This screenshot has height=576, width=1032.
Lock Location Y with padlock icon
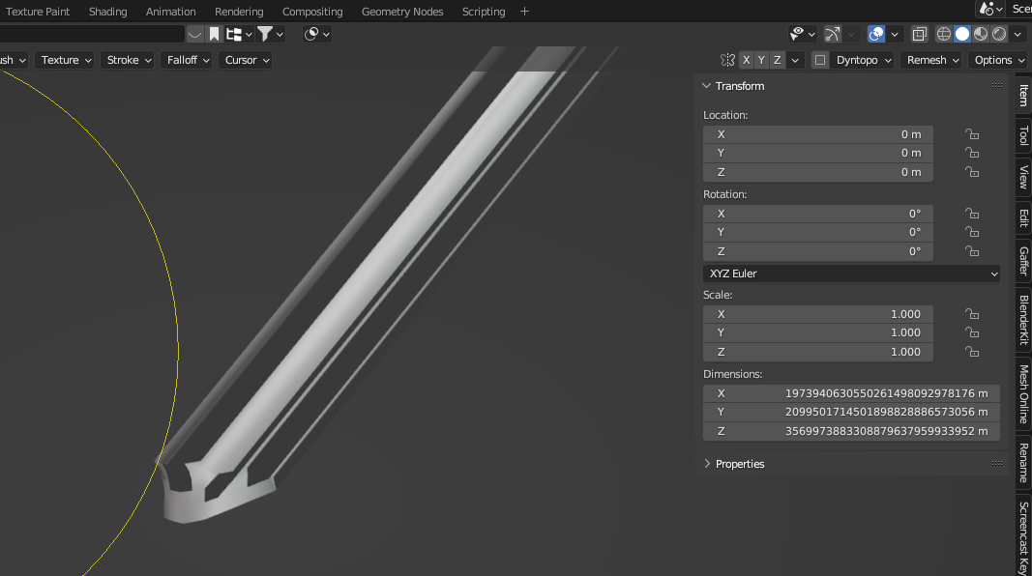pos(972,153)
